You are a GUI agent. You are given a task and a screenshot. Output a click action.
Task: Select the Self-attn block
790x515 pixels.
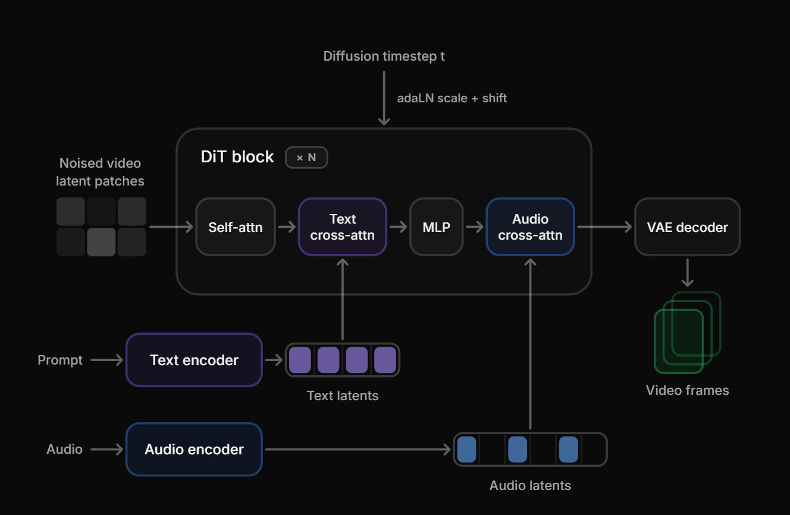click(x=236, y=227)
